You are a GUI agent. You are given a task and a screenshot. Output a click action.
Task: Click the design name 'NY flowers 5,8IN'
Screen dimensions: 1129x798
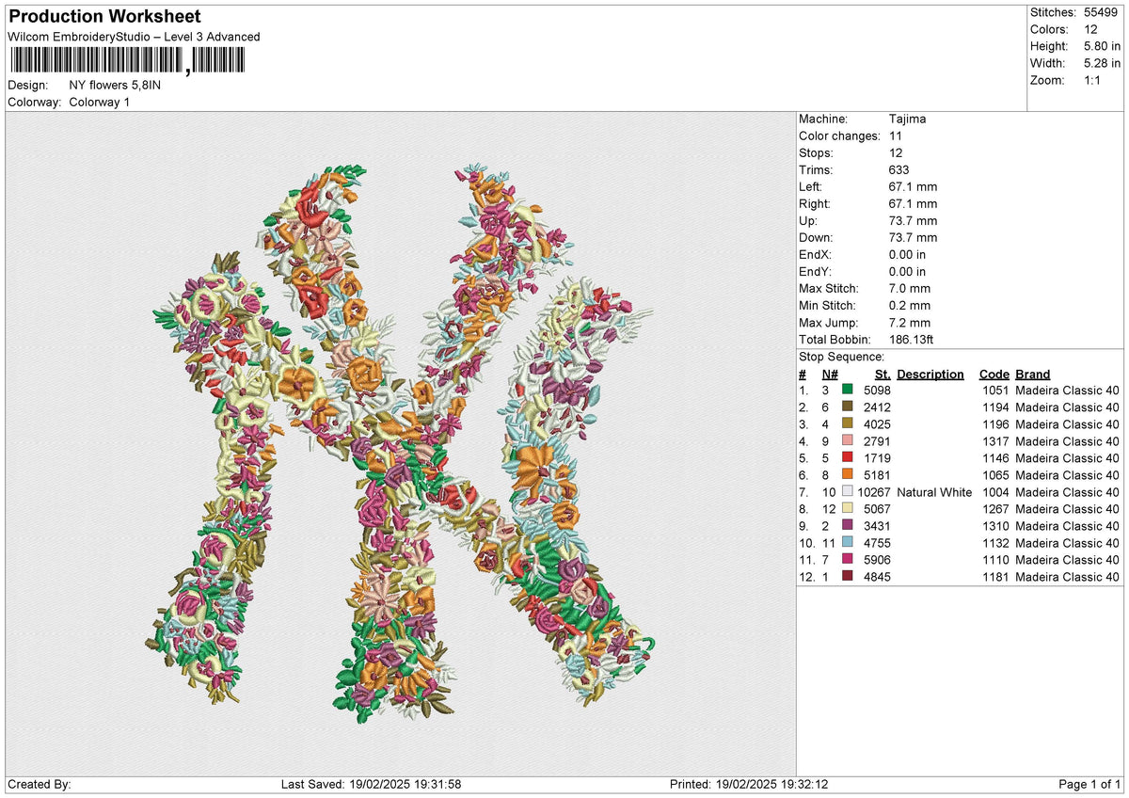tap(113, 85)
